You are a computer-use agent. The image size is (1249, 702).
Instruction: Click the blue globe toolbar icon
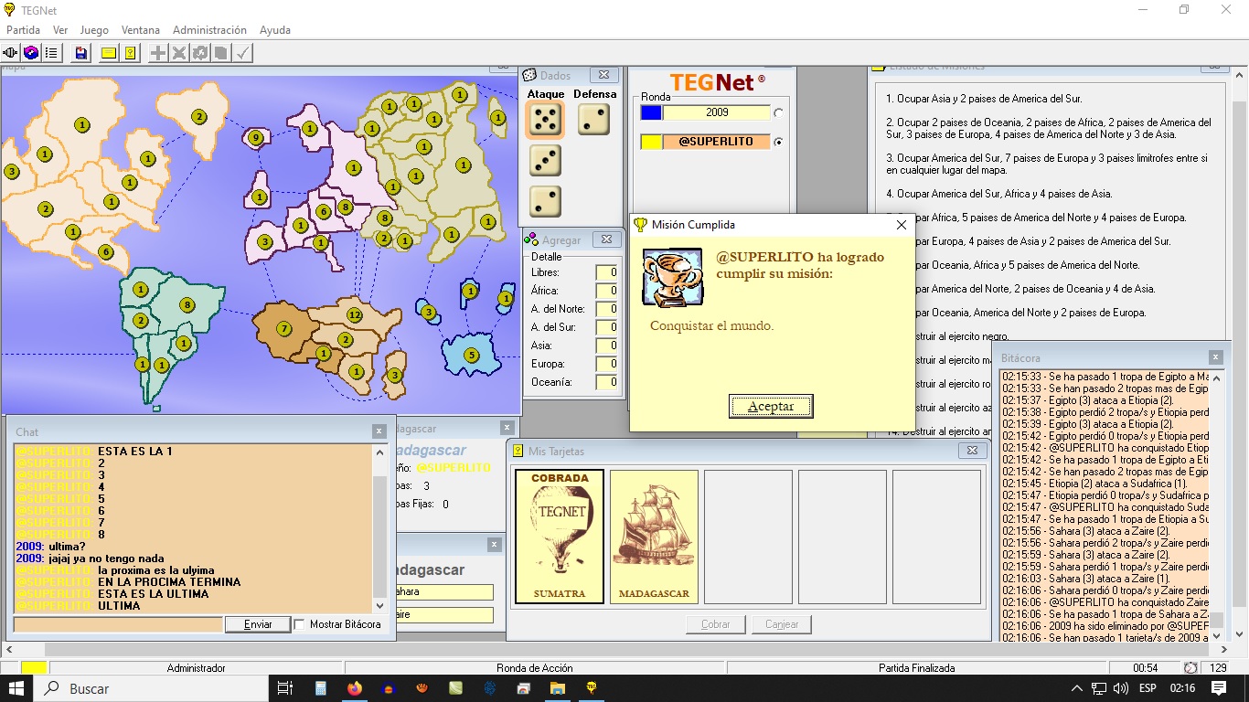coord(31,53)
